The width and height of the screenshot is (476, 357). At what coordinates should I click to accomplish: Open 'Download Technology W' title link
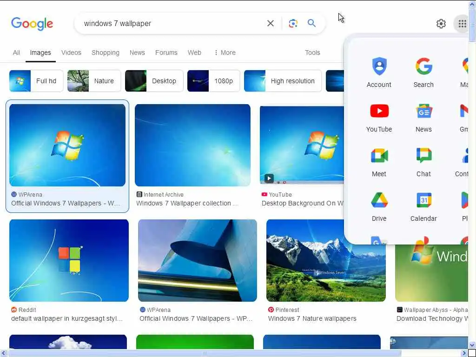tap(432, 318)
